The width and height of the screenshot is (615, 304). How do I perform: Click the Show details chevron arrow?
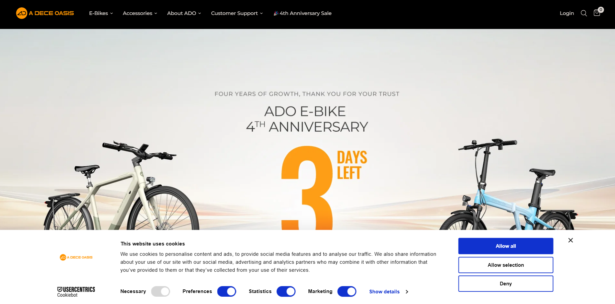tap(407, 292)
